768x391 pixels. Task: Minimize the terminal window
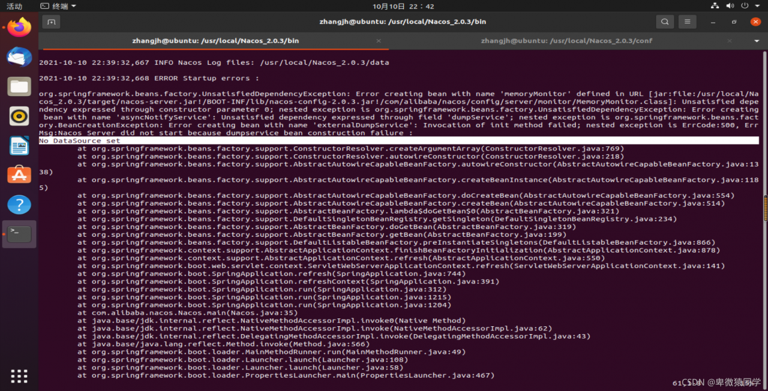[713, 22]
